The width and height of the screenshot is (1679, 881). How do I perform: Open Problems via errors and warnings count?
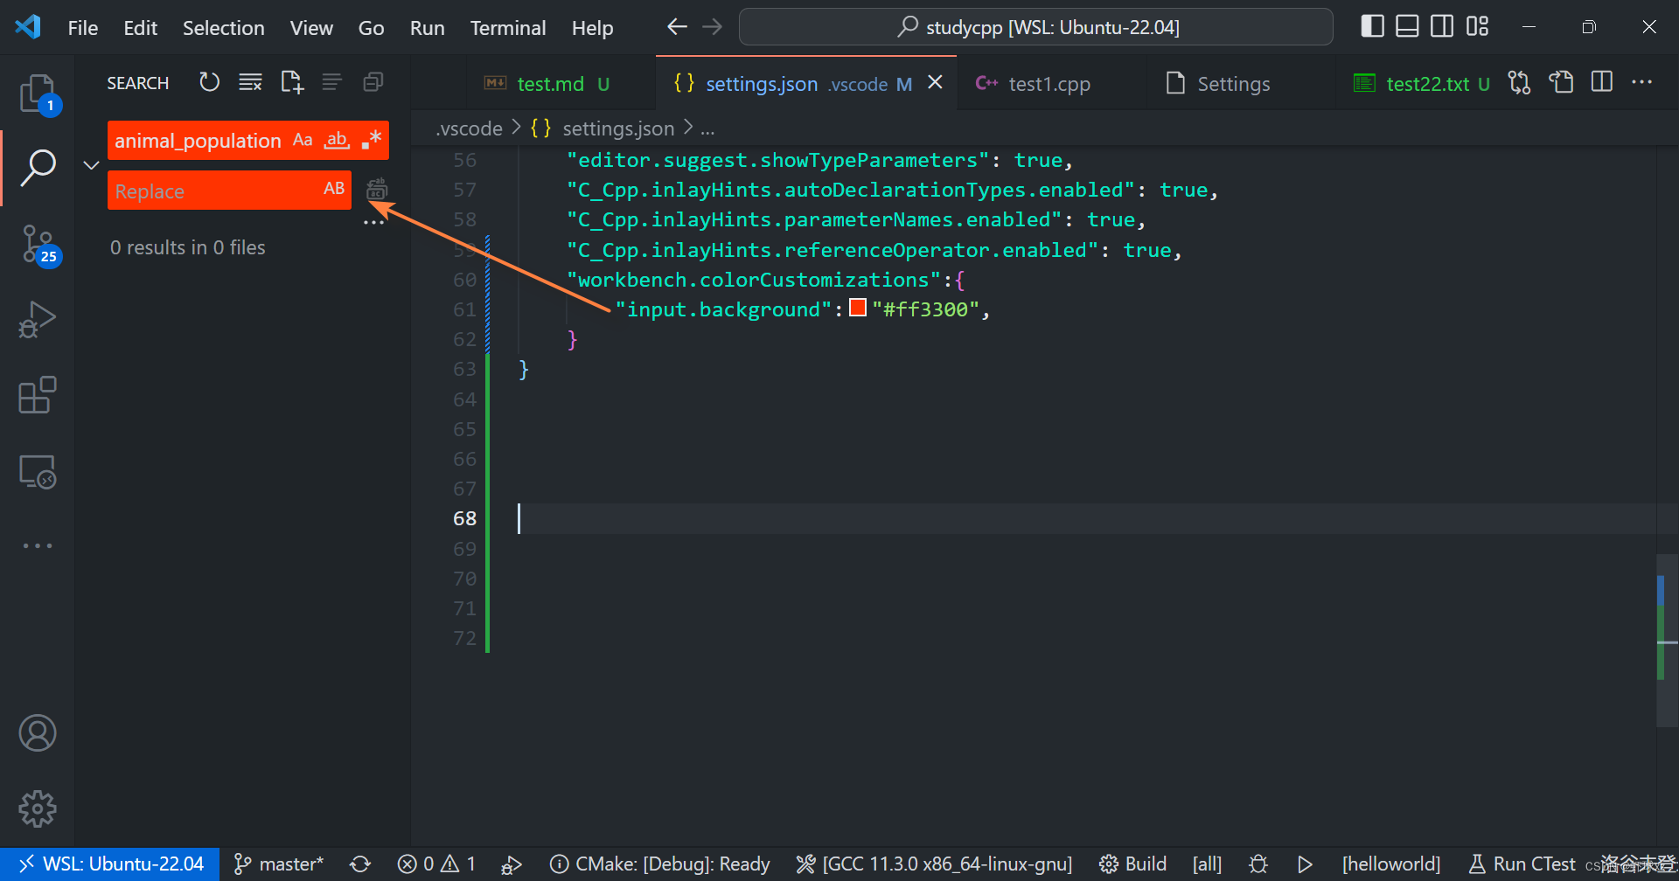tap(436, 864)
